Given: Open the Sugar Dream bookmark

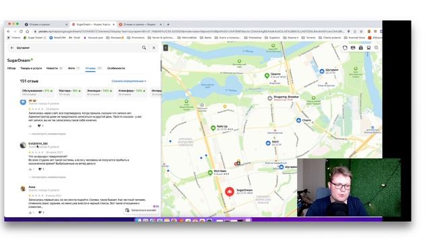Looking at the screenshot, I should [35, 38].
